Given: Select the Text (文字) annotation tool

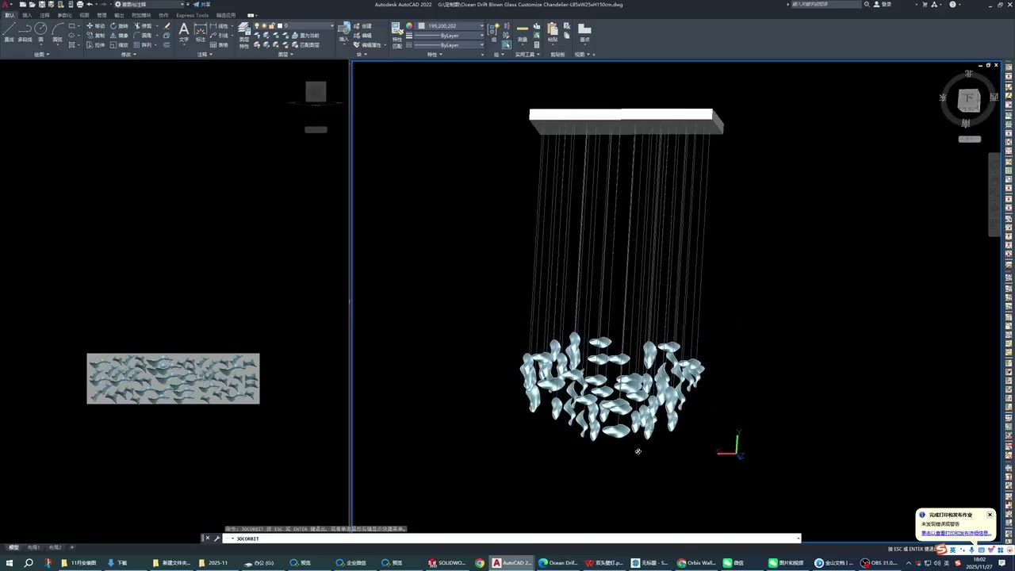Looking at the screenshot, I should click(183, 32).
